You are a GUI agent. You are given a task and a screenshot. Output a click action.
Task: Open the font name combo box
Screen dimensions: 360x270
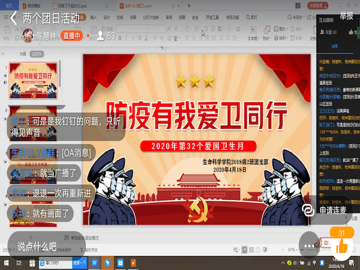pyautogui.click(x=132, y=29)
